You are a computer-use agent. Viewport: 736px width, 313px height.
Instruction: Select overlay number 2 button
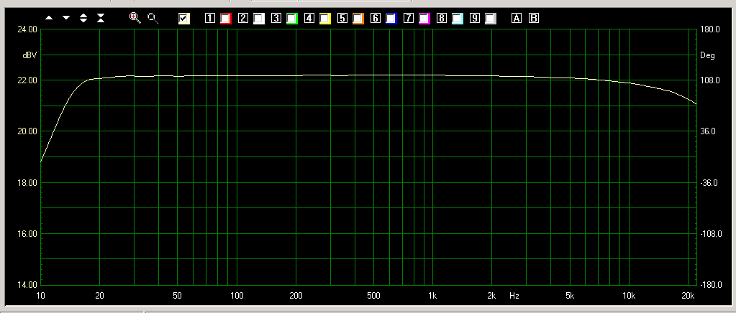(x=243, y=19)
